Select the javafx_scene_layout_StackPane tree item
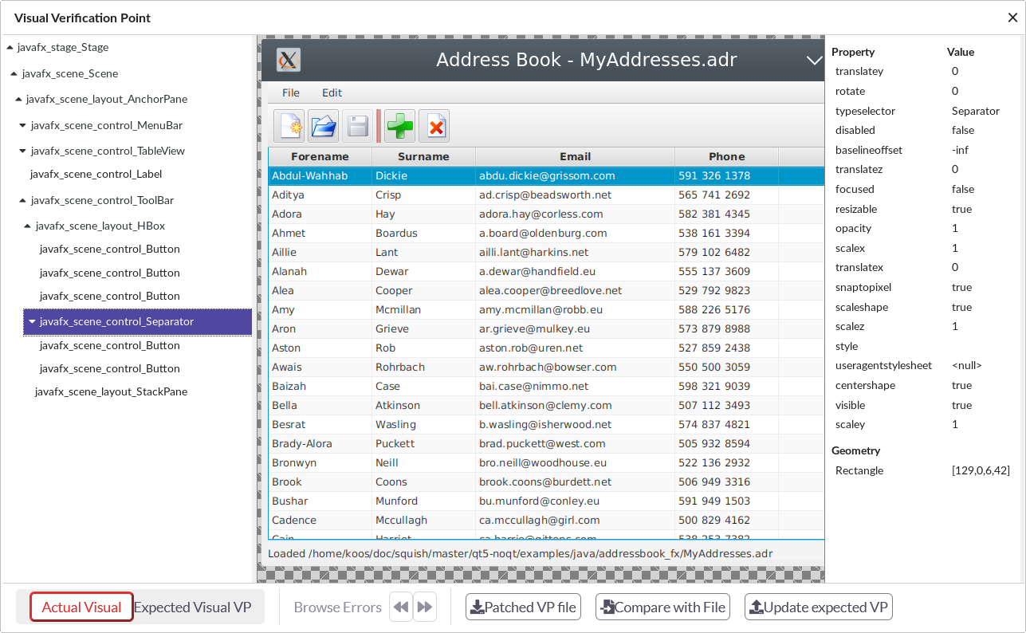The image size is (1026, 633). 111,392
